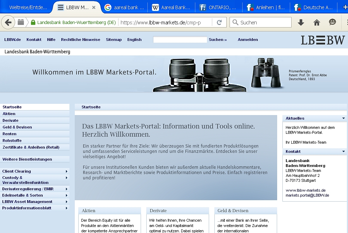Switch to the ONTARIO tab
This screenshot has width=348, height=233.
[x=218, y=7]
